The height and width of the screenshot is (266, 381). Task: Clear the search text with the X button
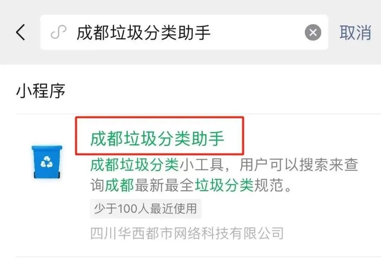coord(313,32)
